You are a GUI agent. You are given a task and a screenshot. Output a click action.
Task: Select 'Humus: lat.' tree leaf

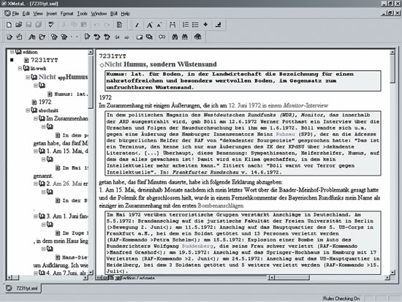tap(71, 94)
